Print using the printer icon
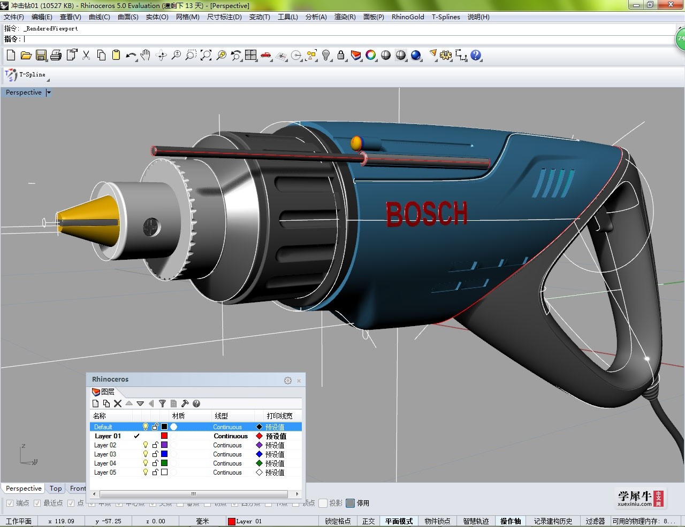This screenshot has width=685, height=527. pos(56,55)
